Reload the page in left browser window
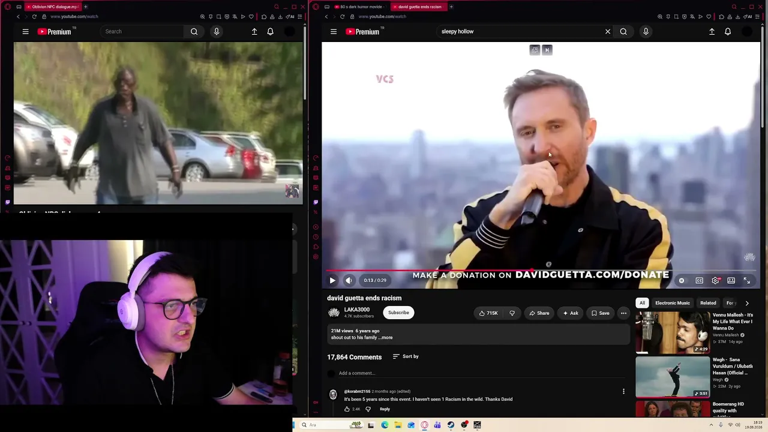Screen dimensions: 768x432 point(34,16)
